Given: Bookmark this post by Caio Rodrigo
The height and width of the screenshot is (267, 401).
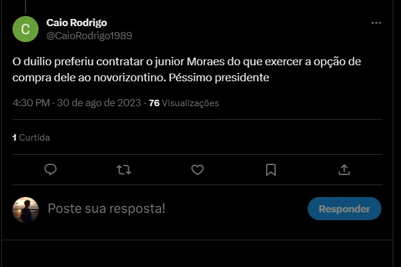Looking at the screenshot, I should [x=271, y=170].
